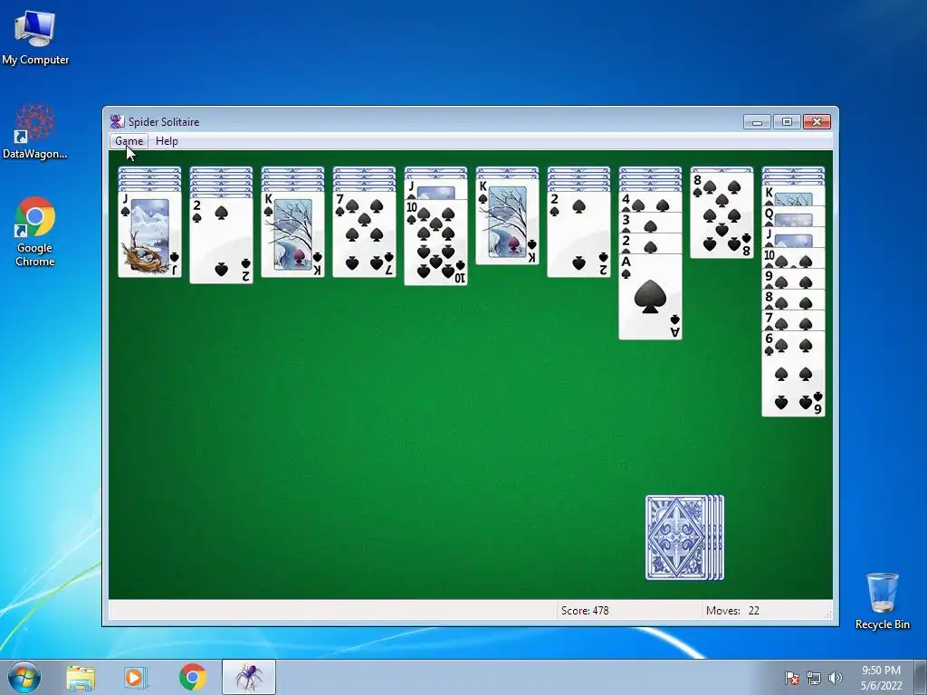Select the Jack of spades in first column
This screenshot has height=695, width=927.
pos(149,234)
